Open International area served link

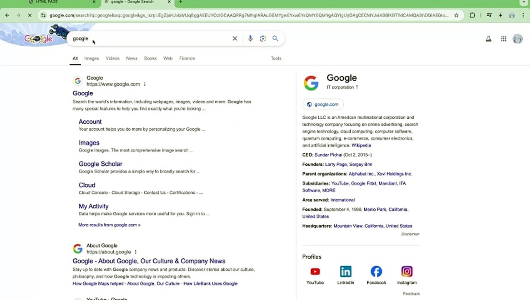342,200
